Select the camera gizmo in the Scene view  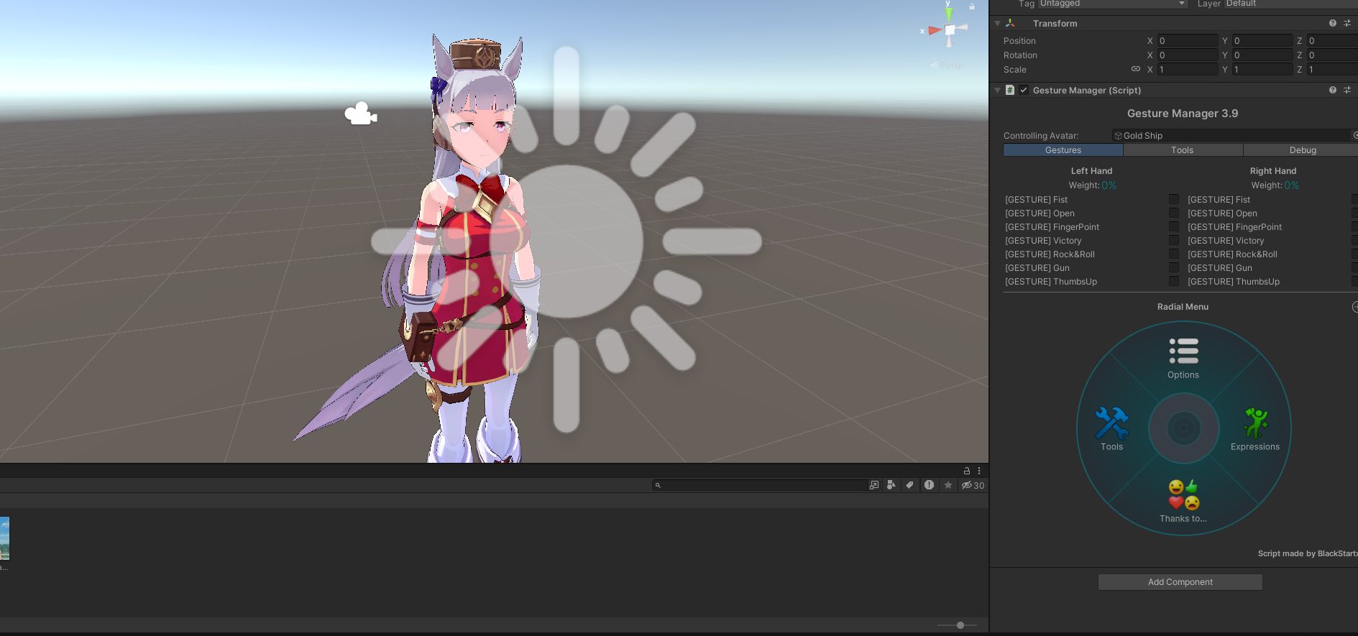360,114
